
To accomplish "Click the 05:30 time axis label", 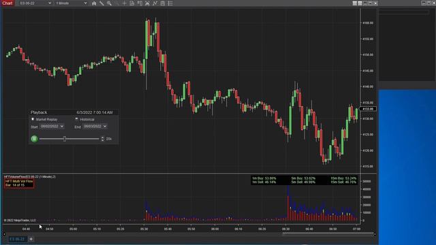I will coord(144,229).
